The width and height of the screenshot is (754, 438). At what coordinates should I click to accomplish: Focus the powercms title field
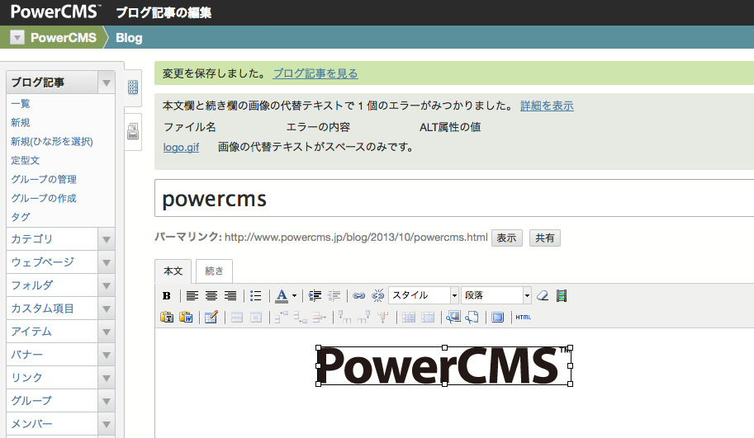click(x=454, y=198)
